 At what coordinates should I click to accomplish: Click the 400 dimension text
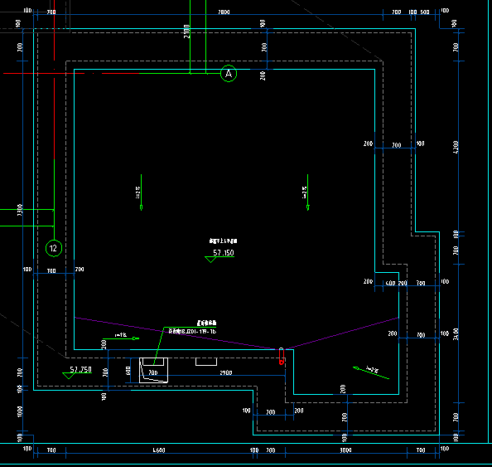(390, 283)
